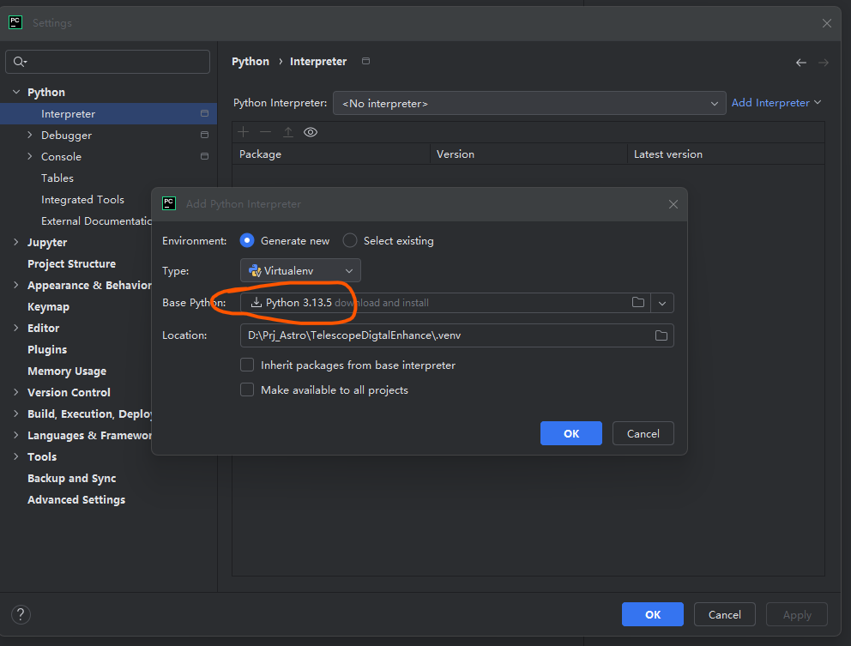Image resolution: width=851 pixels, height=646 pixels.
Task: Click Cancel in Add Python Interpreter dialog
Action: click(643, 433)
